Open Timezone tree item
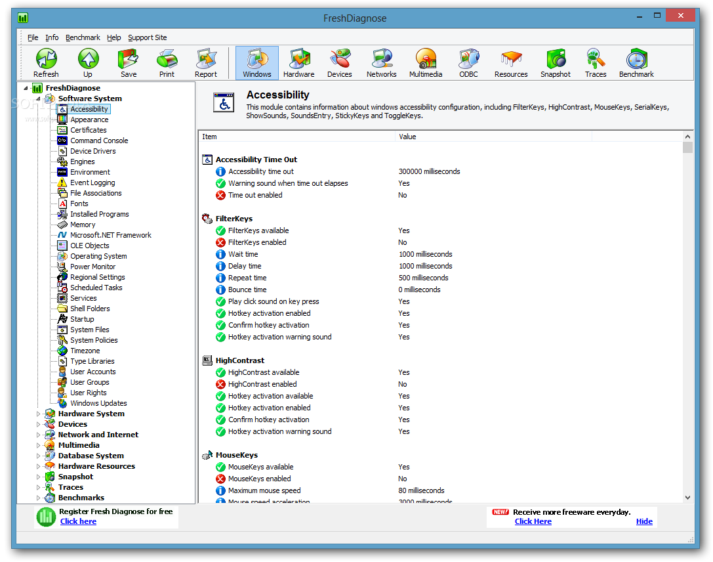The image size is (713, 562). [x=85, y=351]
